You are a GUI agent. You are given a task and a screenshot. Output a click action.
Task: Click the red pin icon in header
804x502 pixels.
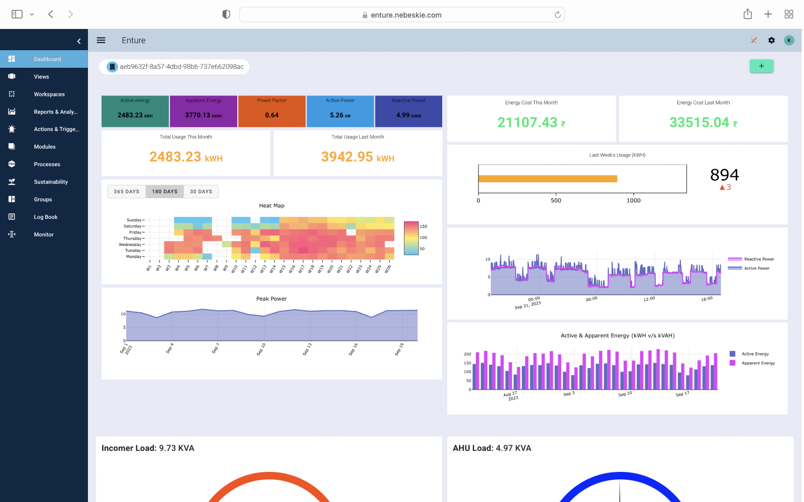coord(754,40)
